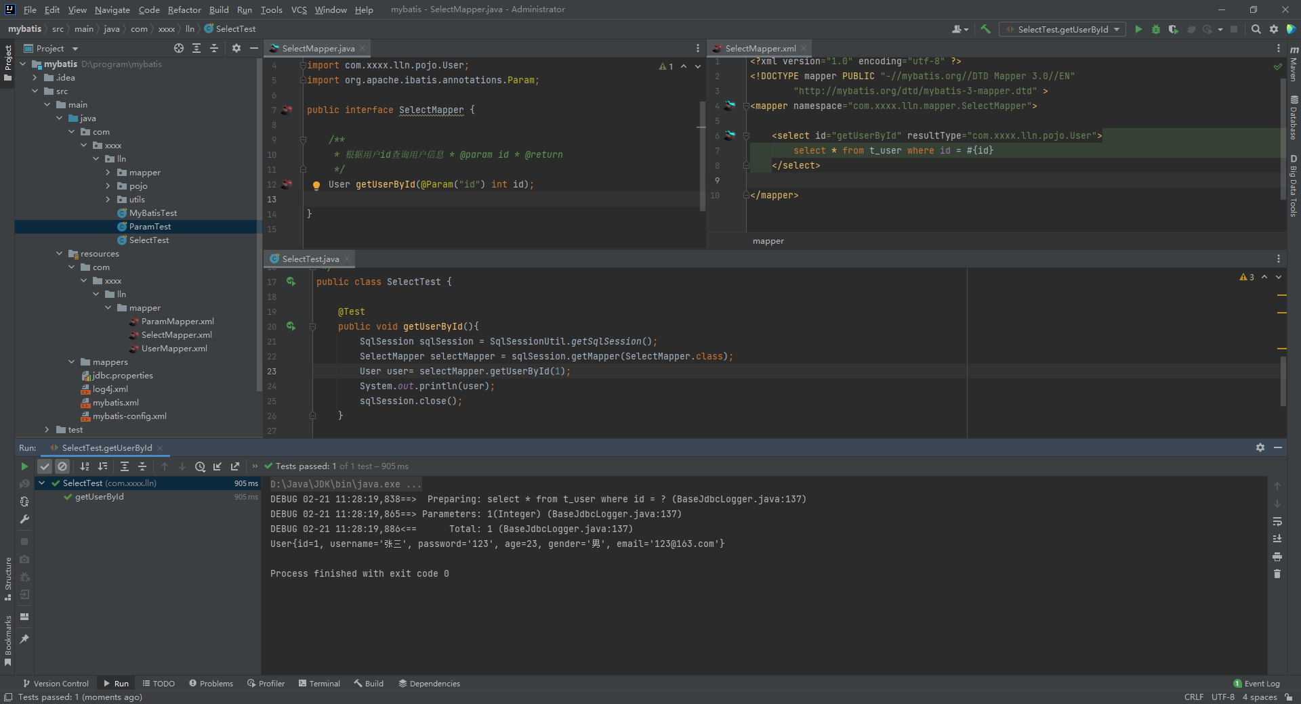The image size is (1301, 704).
Task: Select ParamMapper.xml in project tree
Action: (x=178, y=322)
